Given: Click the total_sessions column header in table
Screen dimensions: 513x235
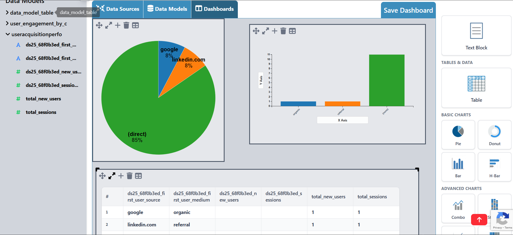Looking at the screenshot, I should coord(372,197).
